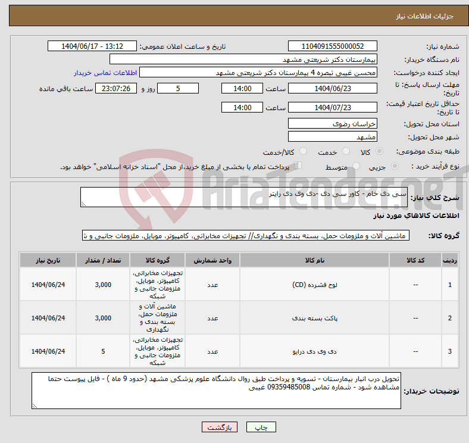Click the واحد شمارش column header

pos(212,260)
